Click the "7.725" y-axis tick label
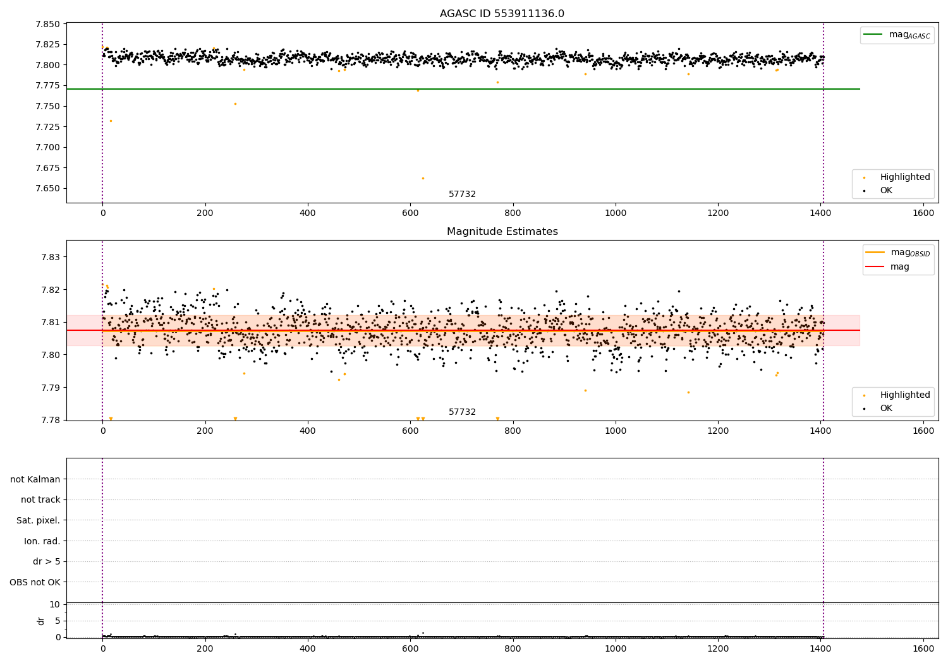Screen dimensions: 948x663 (x=48, y=127)
